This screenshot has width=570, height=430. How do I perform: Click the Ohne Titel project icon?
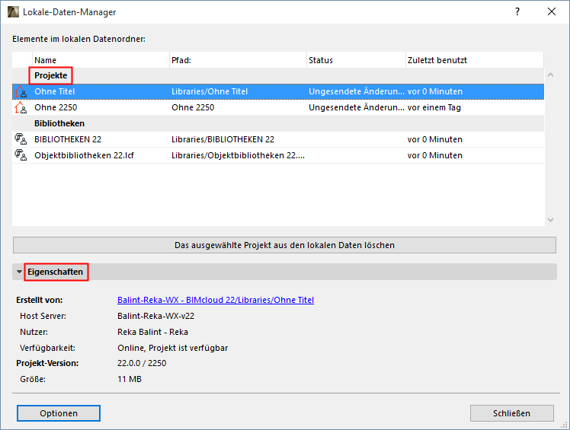point(21,91)
